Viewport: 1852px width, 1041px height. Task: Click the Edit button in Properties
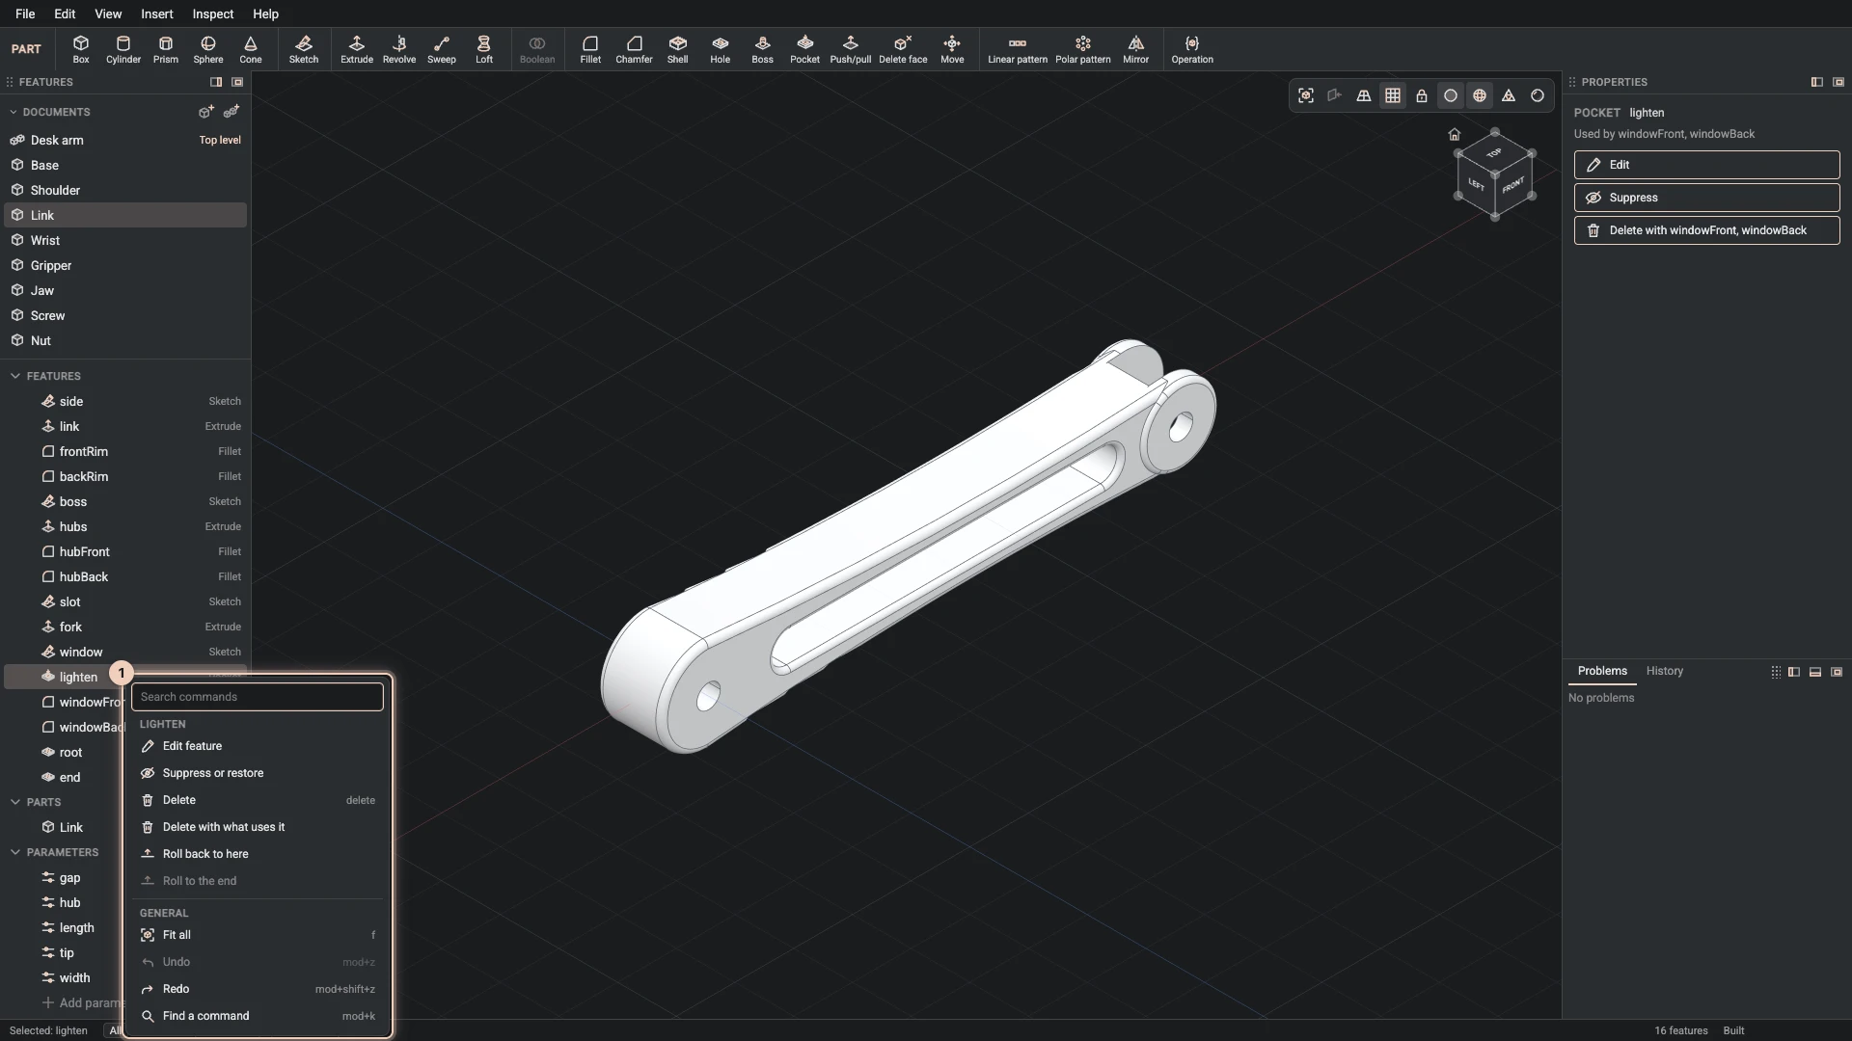1707,165
